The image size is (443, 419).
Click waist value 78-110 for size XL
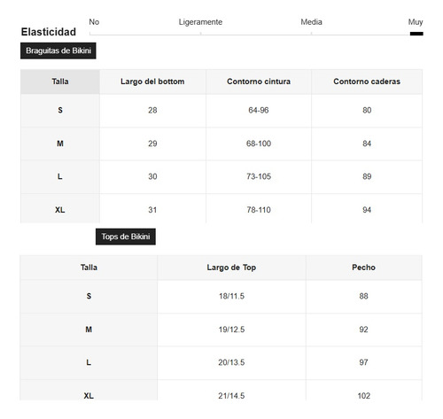click(x=259, y=210)
